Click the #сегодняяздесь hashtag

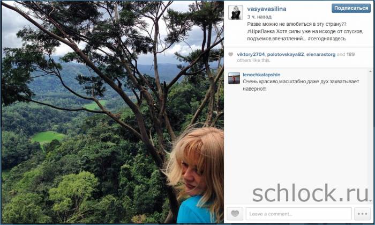(327, 39)
